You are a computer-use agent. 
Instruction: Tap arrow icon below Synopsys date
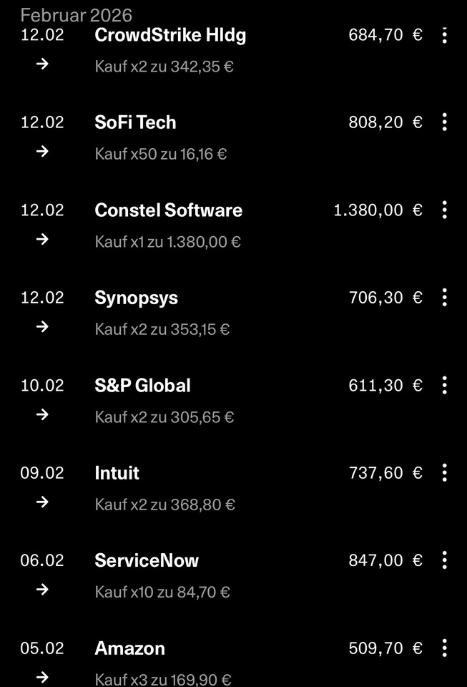pos(42,327)
